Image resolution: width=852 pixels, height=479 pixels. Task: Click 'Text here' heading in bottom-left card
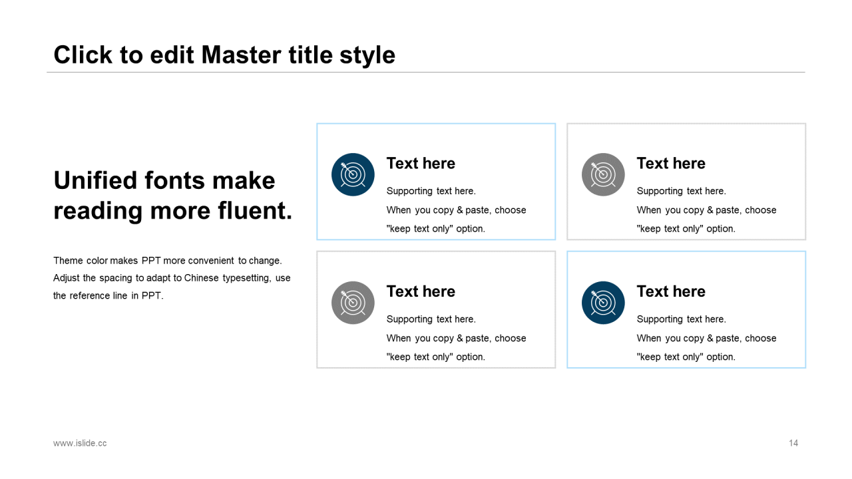point(421,291)
